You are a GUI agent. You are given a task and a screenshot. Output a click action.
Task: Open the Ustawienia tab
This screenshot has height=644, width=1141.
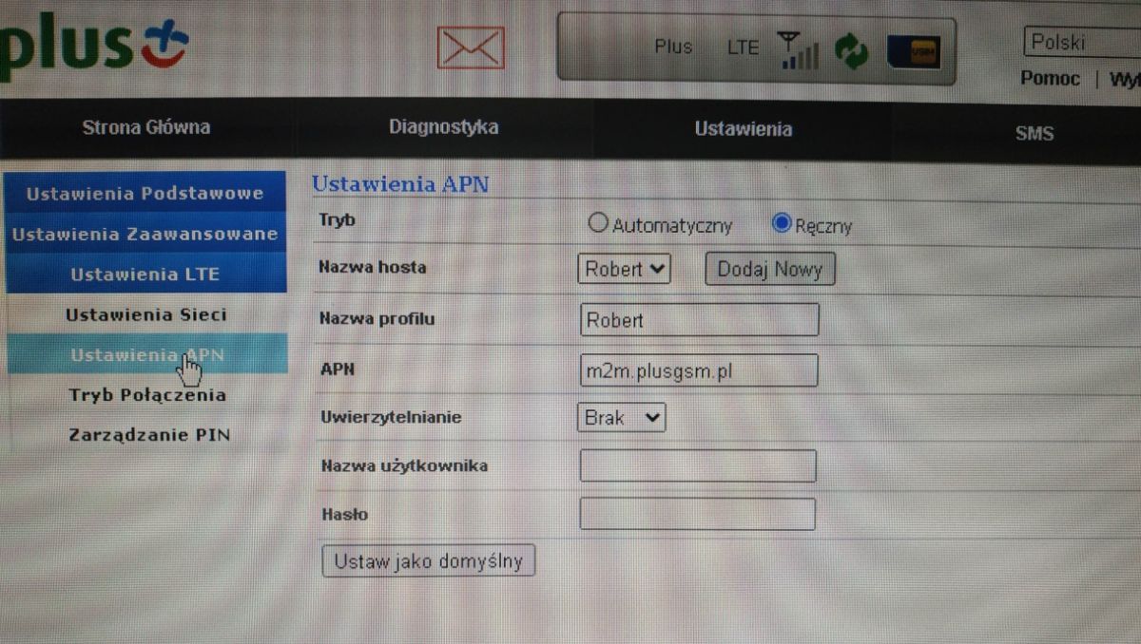pos(743,129)
